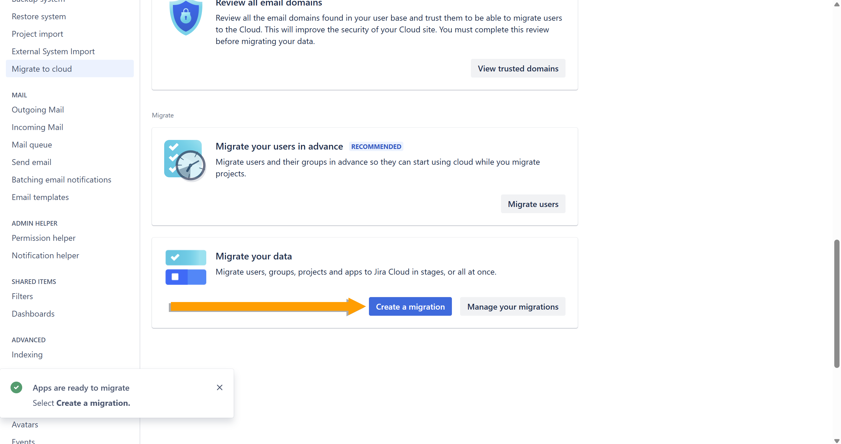The width and height of the screenshot is (841, 444).
Task: Navigate to Dashboards under Shared Items
Action: [33, 314]
